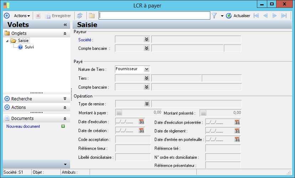Click the Actualiser button label
This screenshot has height=178, width=295.
[242, 16]
